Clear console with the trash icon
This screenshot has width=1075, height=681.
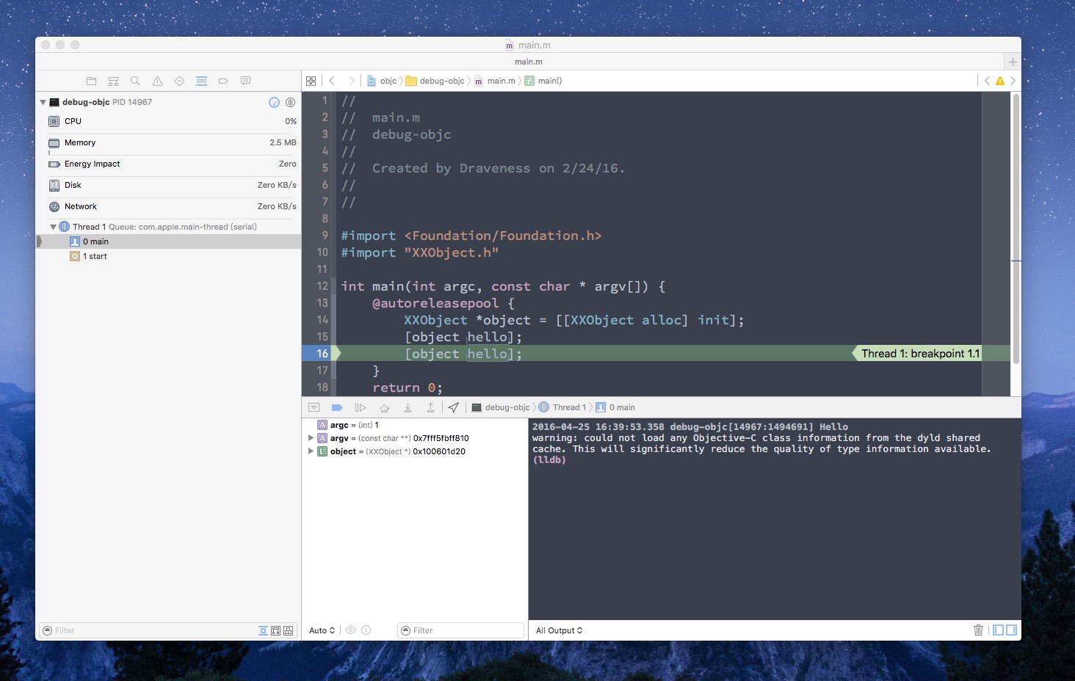(978, 630)
